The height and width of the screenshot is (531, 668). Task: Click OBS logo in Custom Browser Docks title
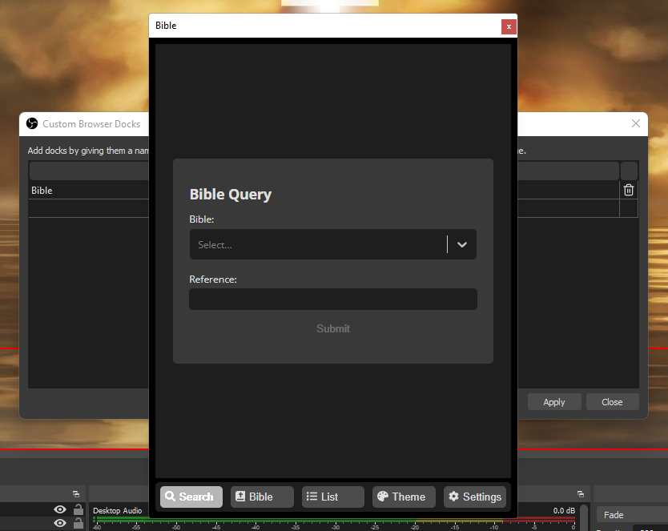coord(32,123)
